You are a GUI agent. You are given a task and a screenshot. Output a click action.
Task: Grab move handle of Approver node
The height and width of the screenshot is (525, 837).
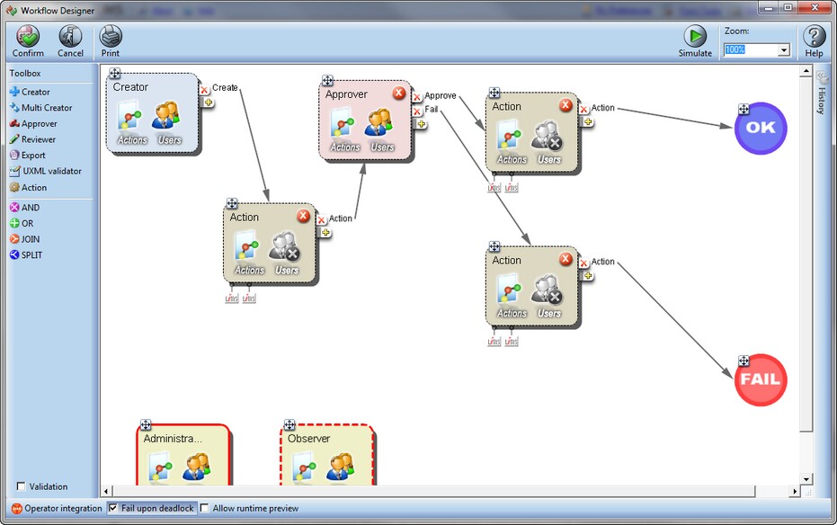(327, 81)
